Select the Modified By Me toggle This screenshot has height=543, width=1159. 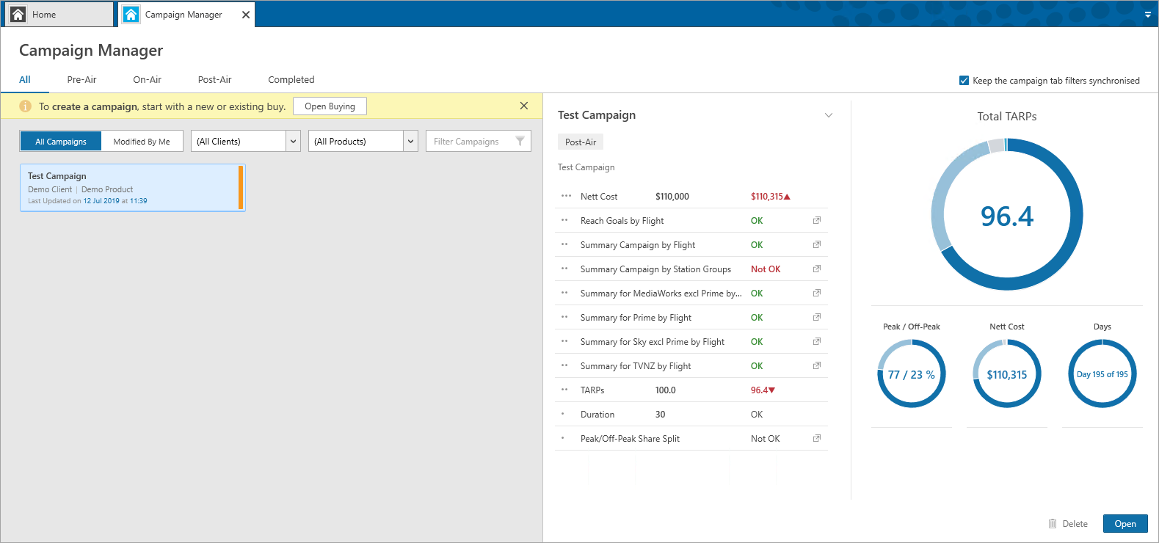[x=142, y=142]
